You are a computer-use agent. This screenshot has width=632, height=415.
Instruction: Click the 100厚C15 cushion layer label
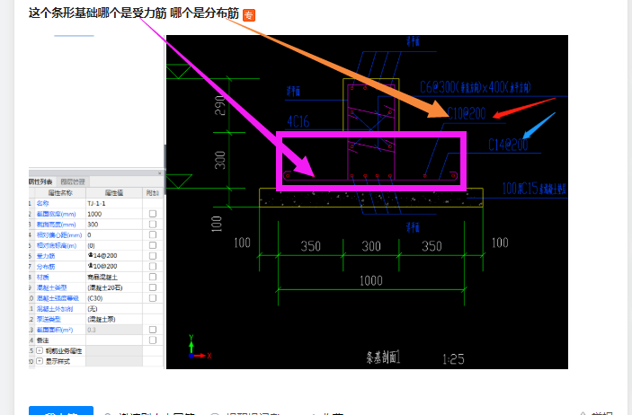[534, 188]
